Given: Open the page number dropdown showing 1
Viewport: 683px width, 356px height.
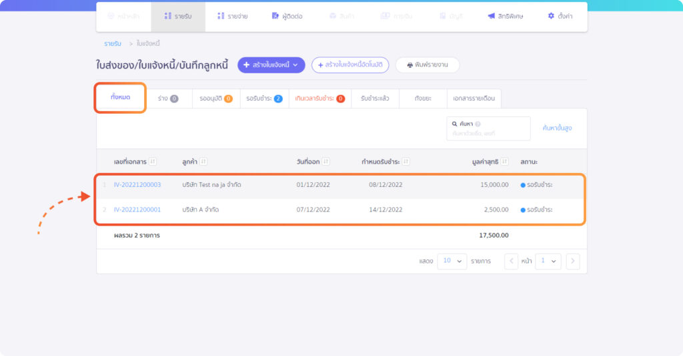Looking at the screenshot, I should (x=548, y=262).
